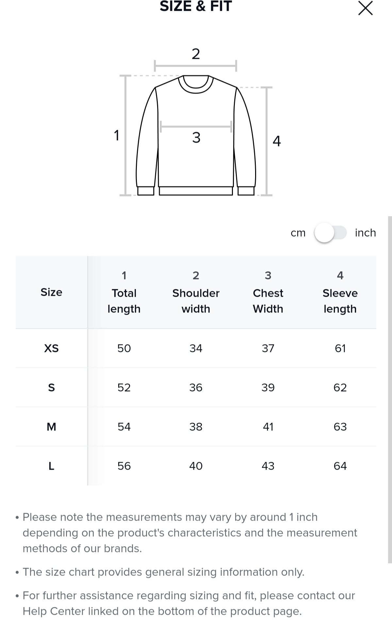Select the cm unit label
This screenshot has height=637, width=392.
coord(298,233)
